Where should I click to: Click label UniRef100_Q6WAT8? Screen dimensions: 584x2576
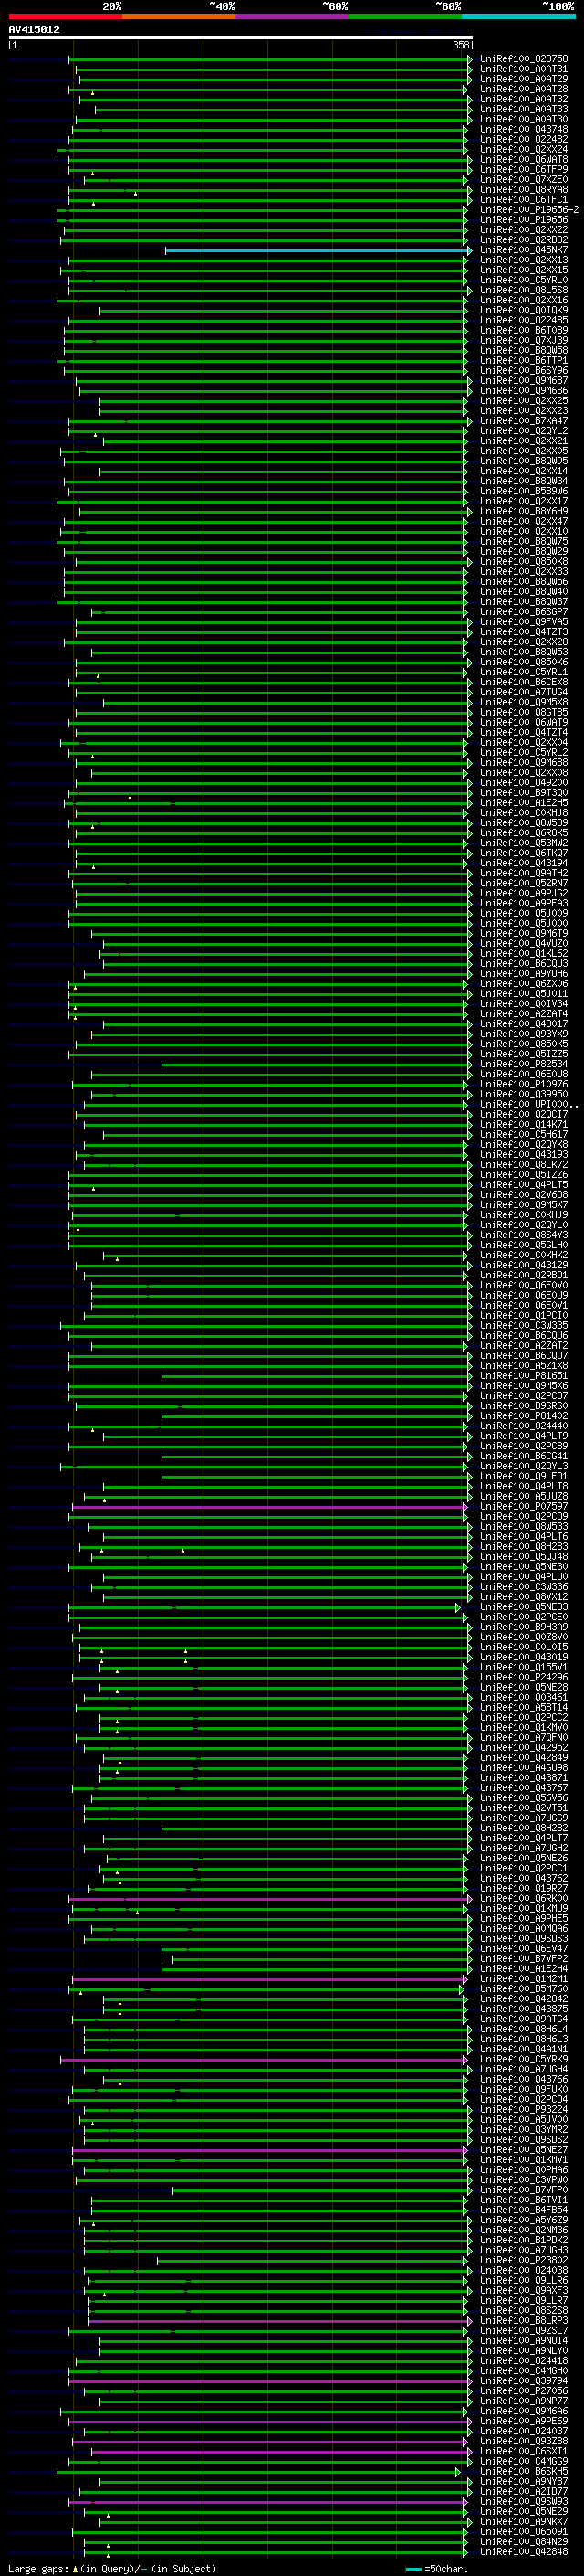(x=524, y=159)
